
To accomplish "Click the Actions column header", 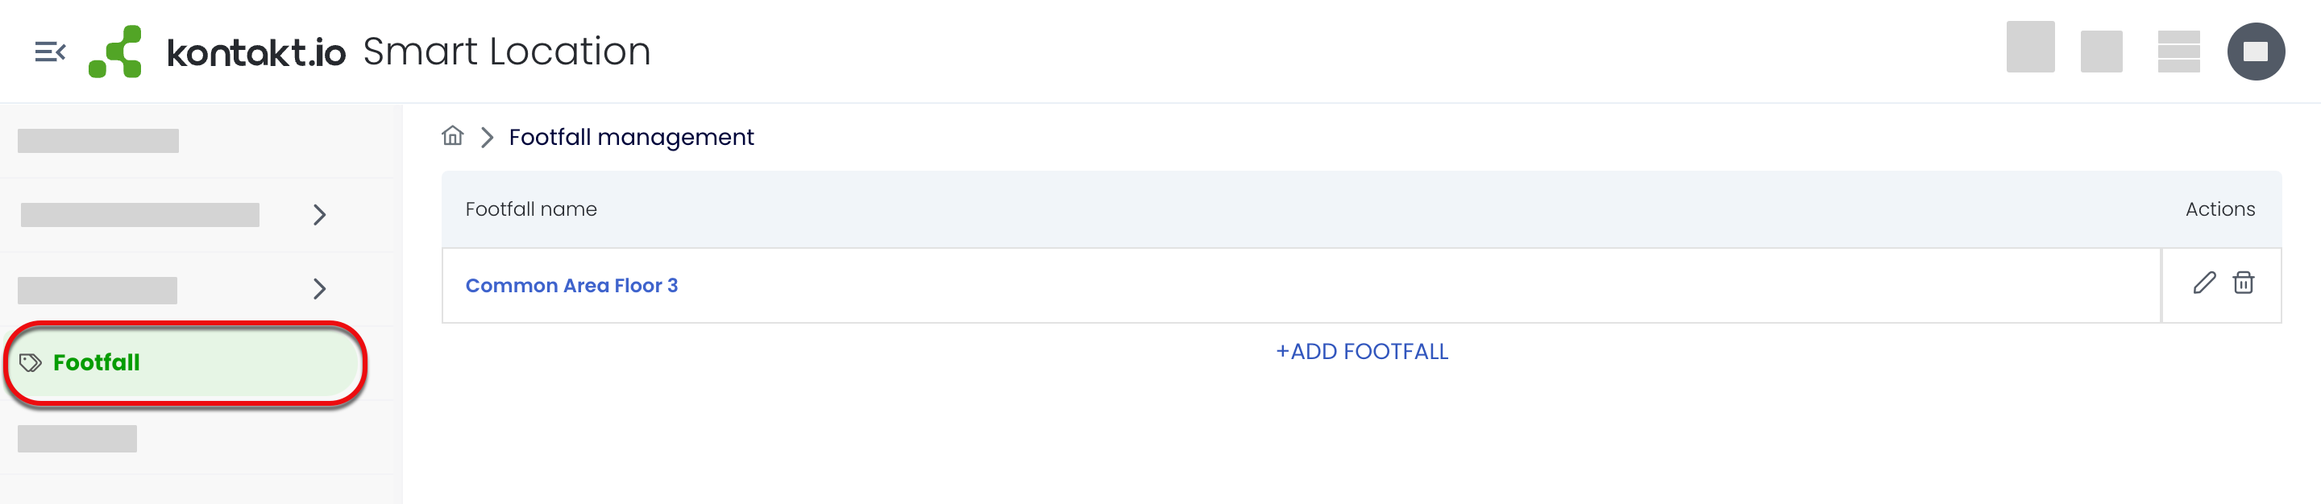I will pyautogui.click(x=2219, y=209).
